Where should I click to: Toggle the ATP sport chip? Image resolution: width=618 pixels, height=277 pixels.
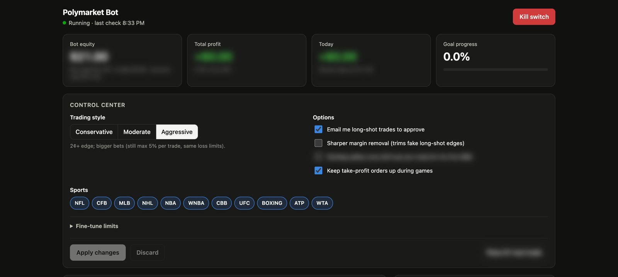(299, 203)
